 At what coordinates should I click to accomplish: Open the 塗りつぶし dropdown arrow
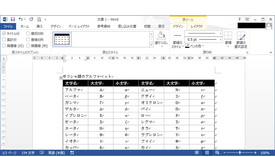pos(162,47)
